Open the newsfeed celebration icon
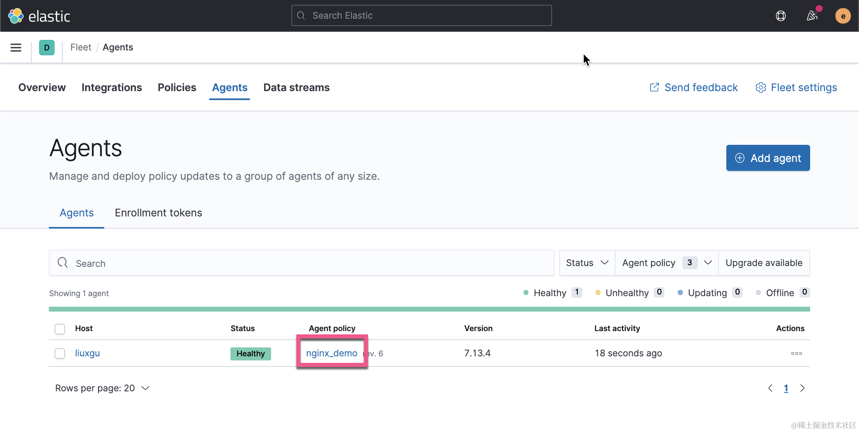Viewport: 859px width, 432px height. coord(812,16)
